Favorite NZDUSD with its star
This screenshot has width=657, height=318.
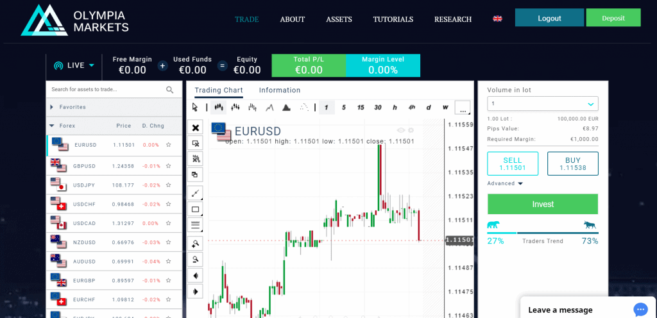[169, 242]
